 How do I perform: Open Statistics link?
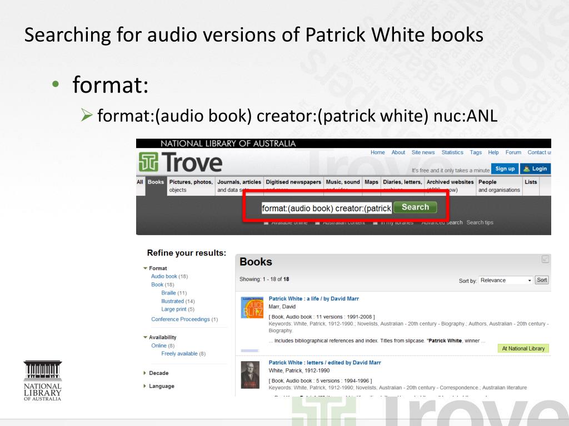click(x=452, y=153)
